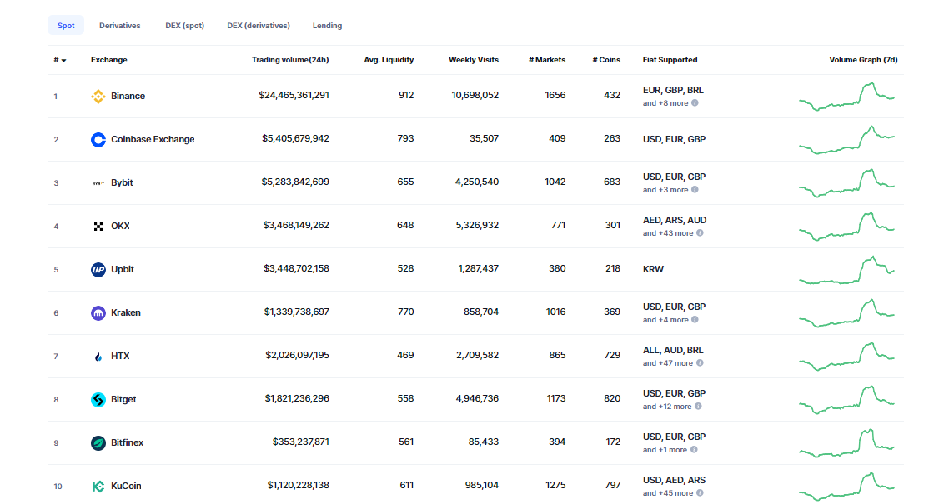Image resolution: width=929 pixels, height=504 pixels.
Task: Click the Coinbase Exchange logo icon
Action: point(98,140)
